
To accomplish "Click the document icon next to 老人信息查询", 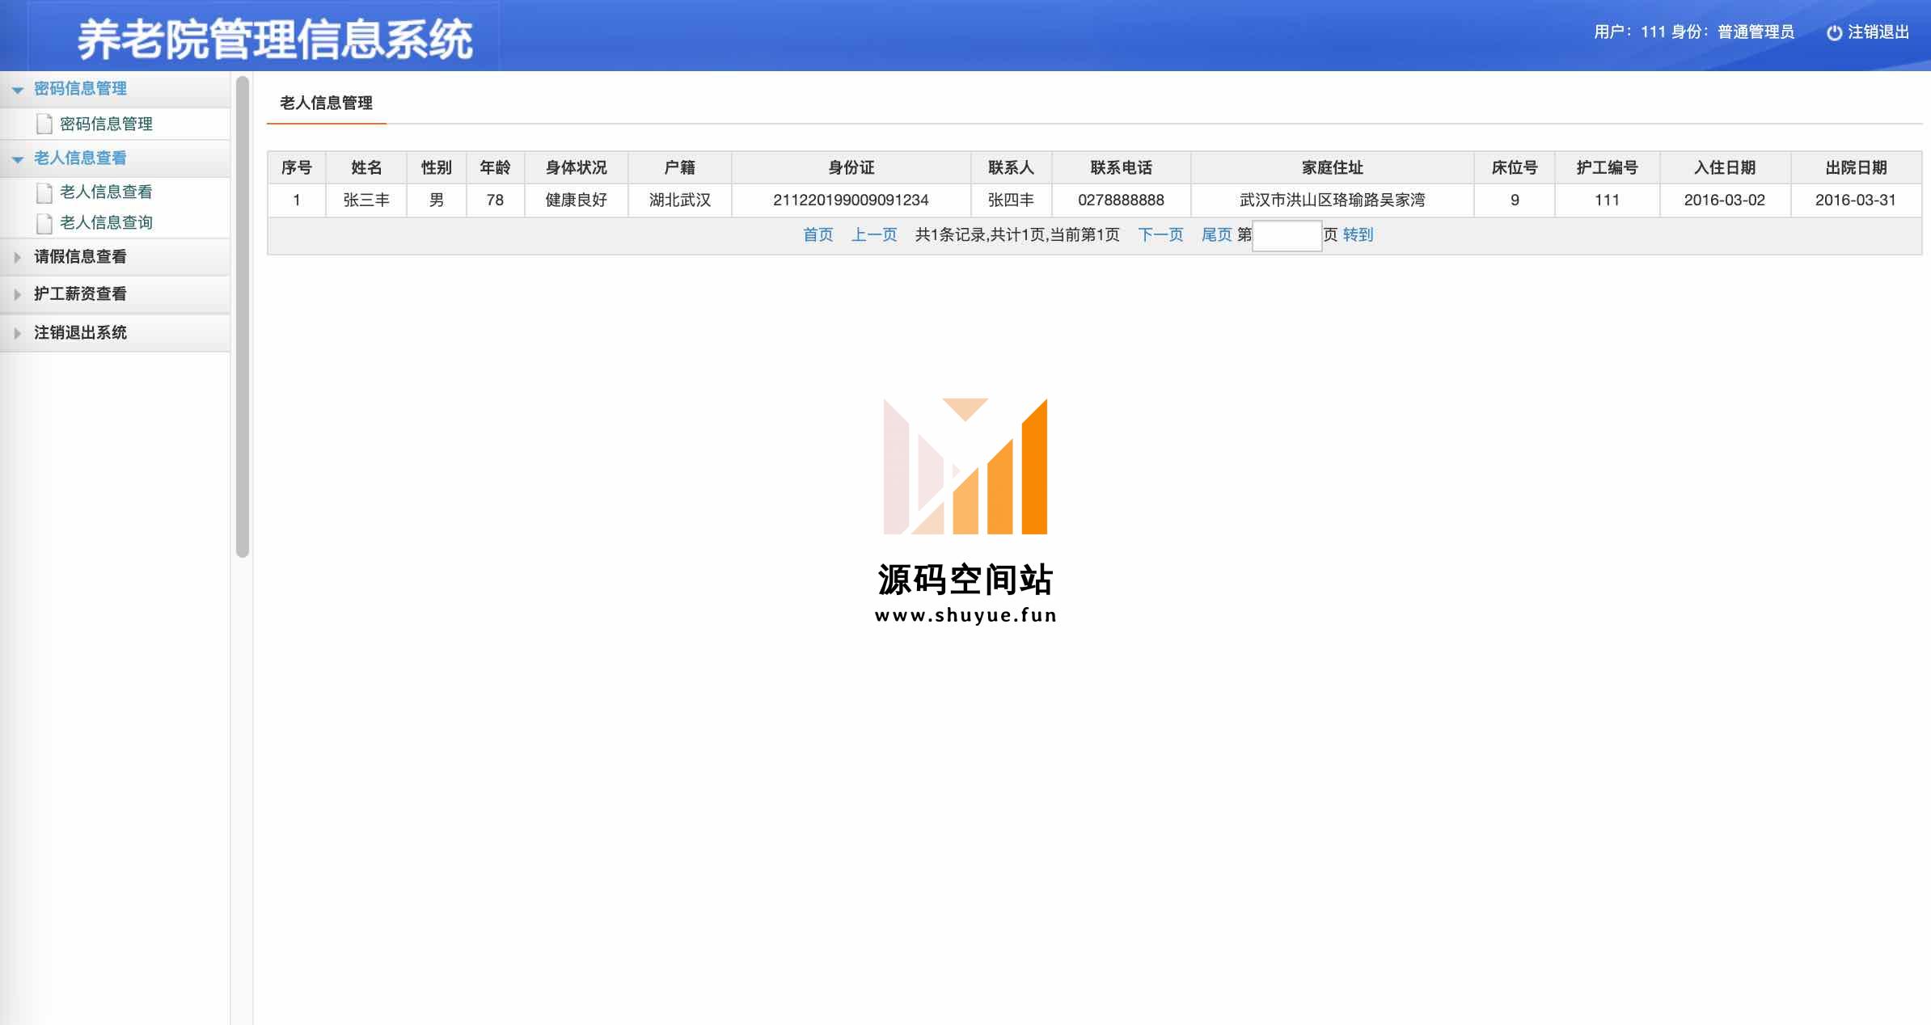I will 44,223.
